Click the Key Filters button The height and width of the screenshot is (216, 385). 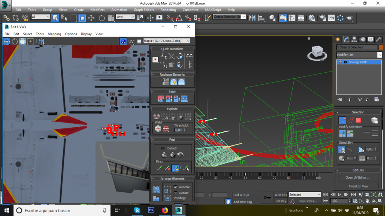click(x=308, y=201)
